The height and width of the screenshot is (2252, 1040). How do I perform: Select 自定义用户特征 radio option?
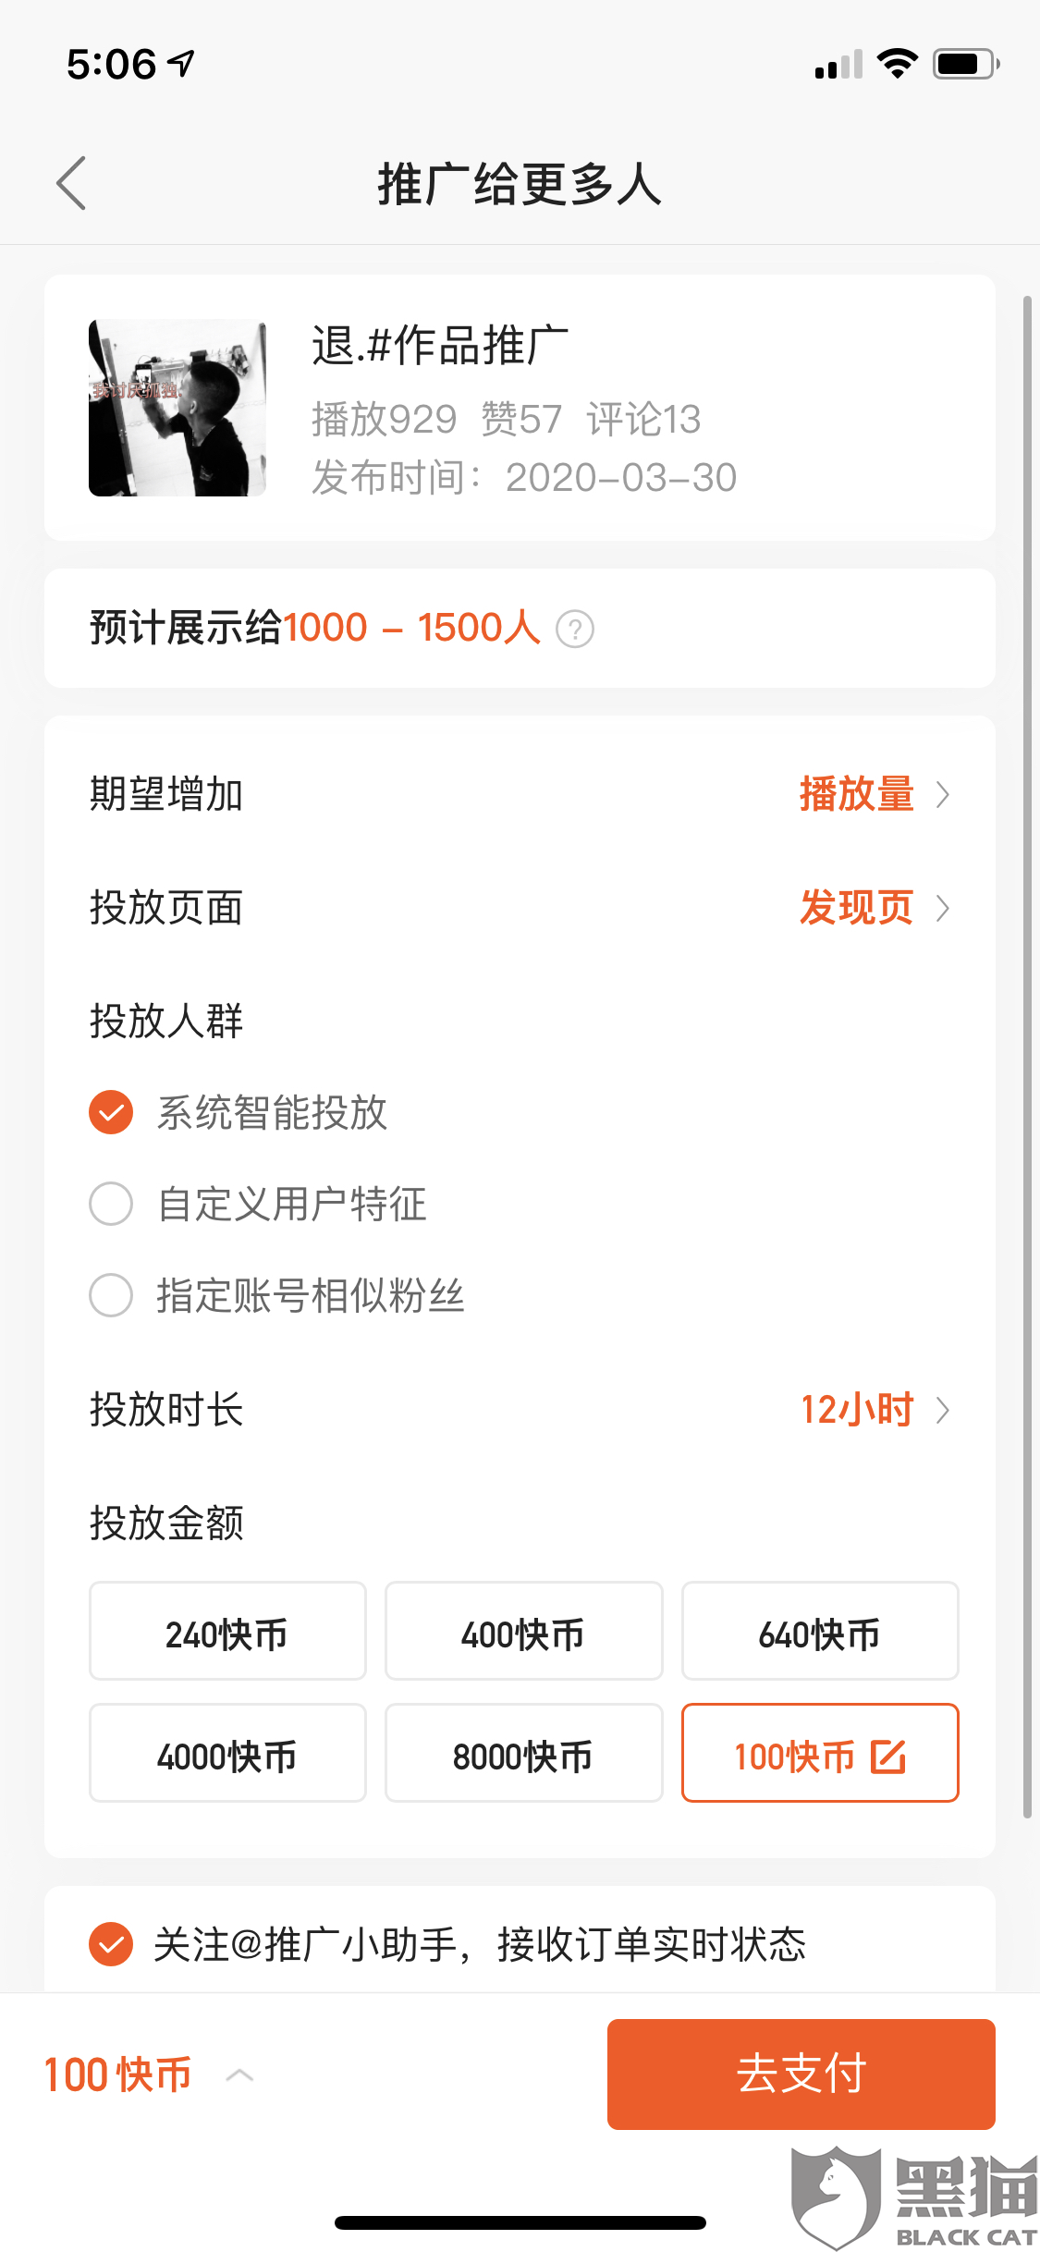111,1204
